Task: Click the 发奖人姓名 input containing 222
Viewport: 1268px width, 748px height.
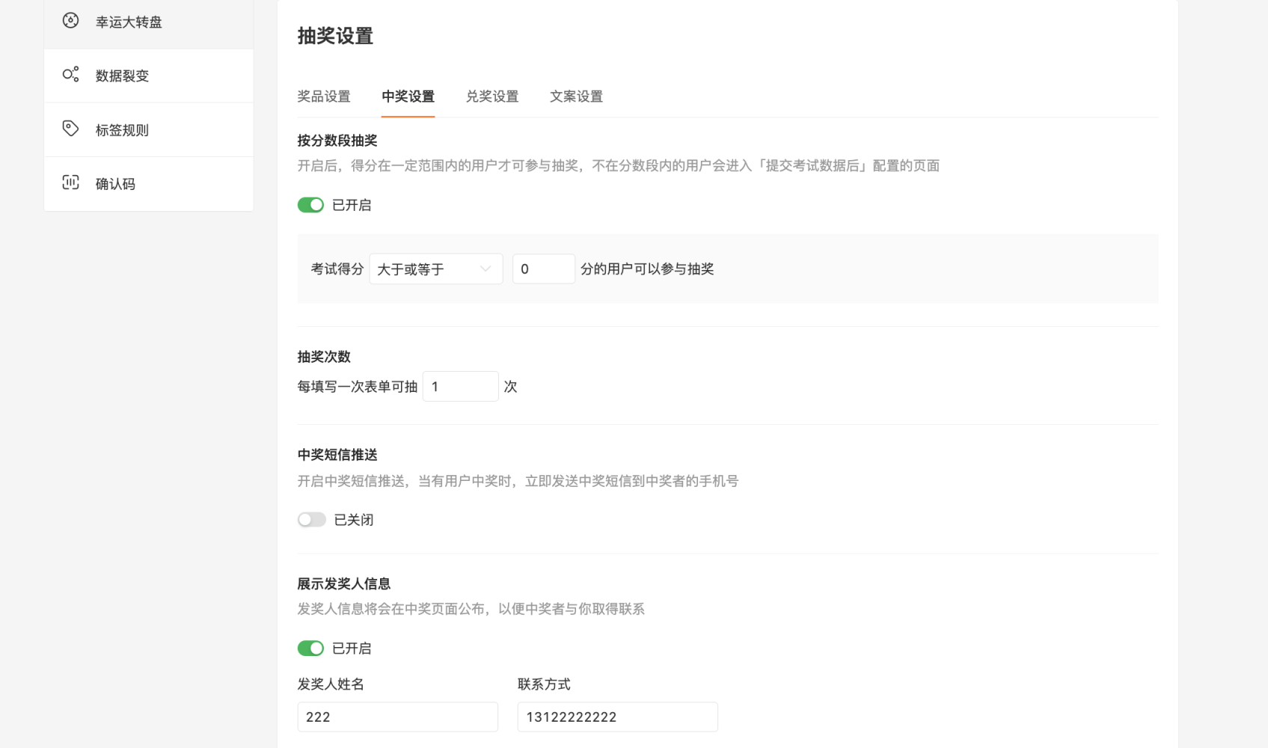Action: coord(398,717)
